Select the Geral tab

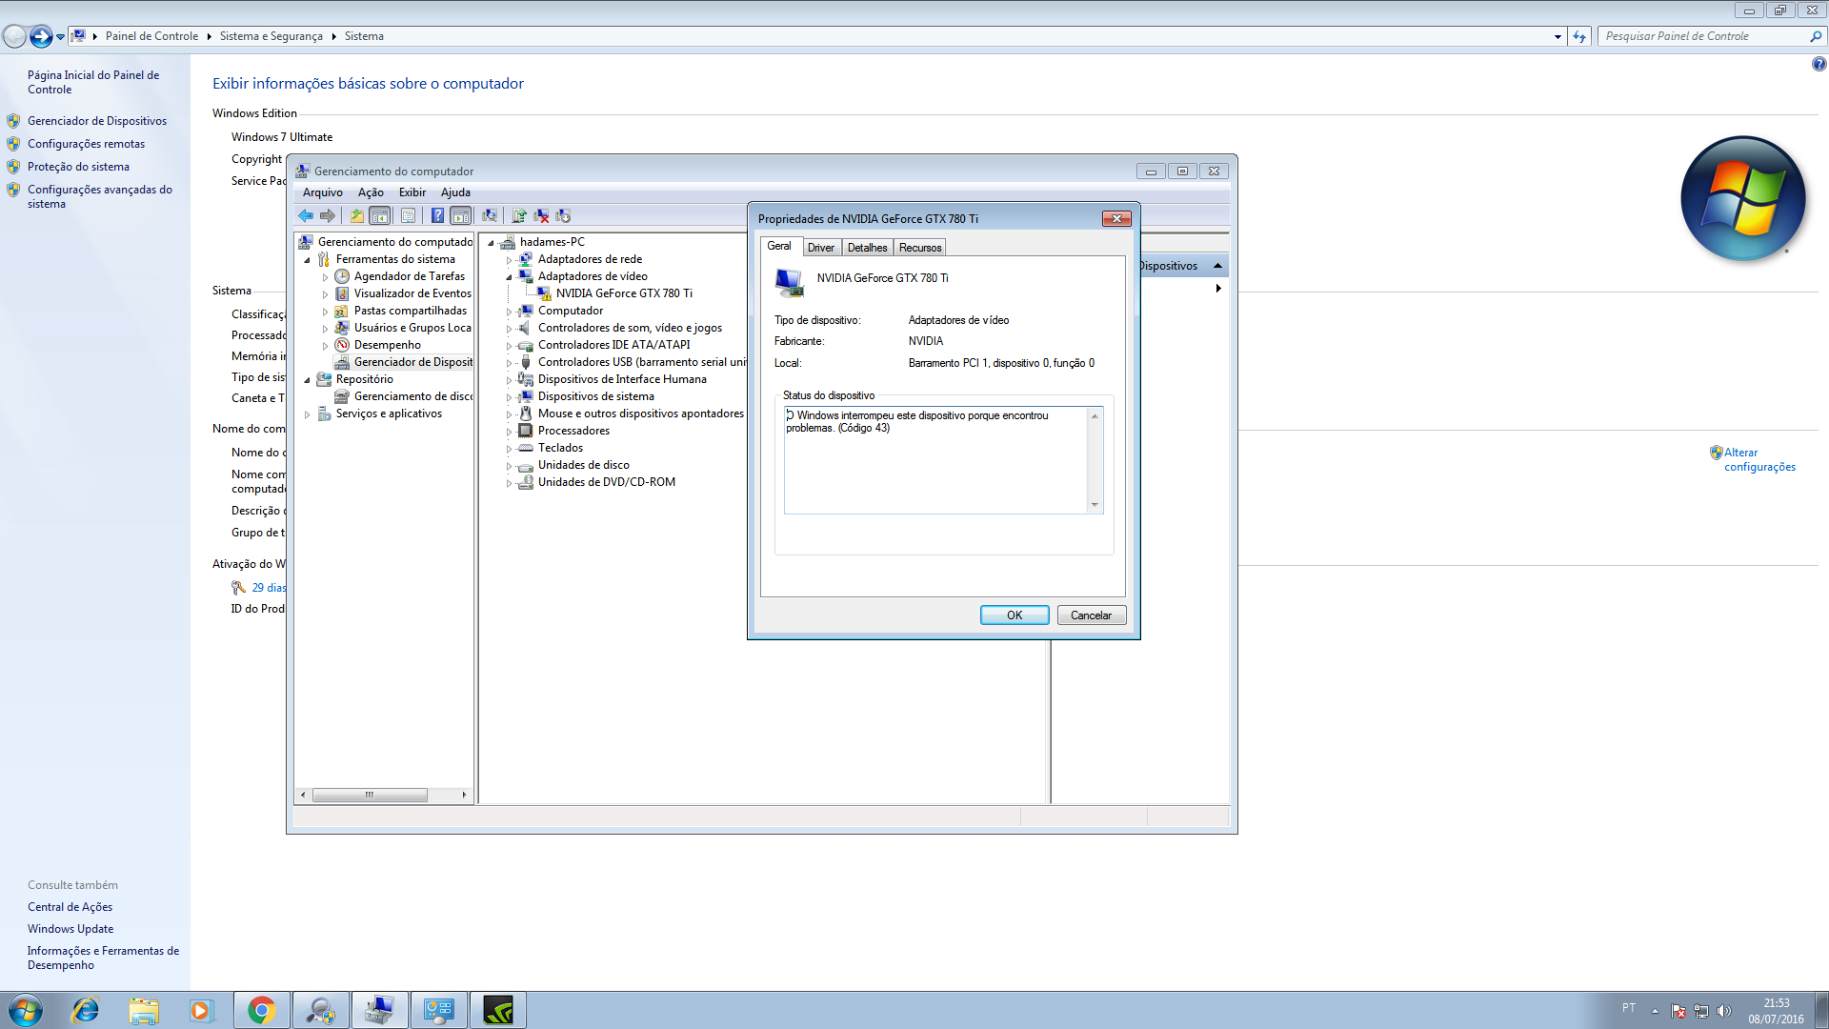pyautogui.click(x=779, y=246)
